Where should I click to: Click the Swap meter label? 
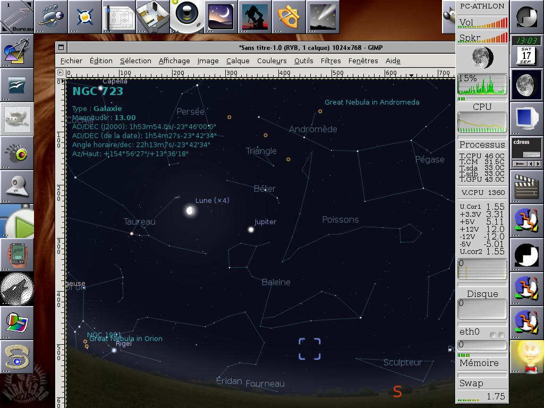(471, 384)
